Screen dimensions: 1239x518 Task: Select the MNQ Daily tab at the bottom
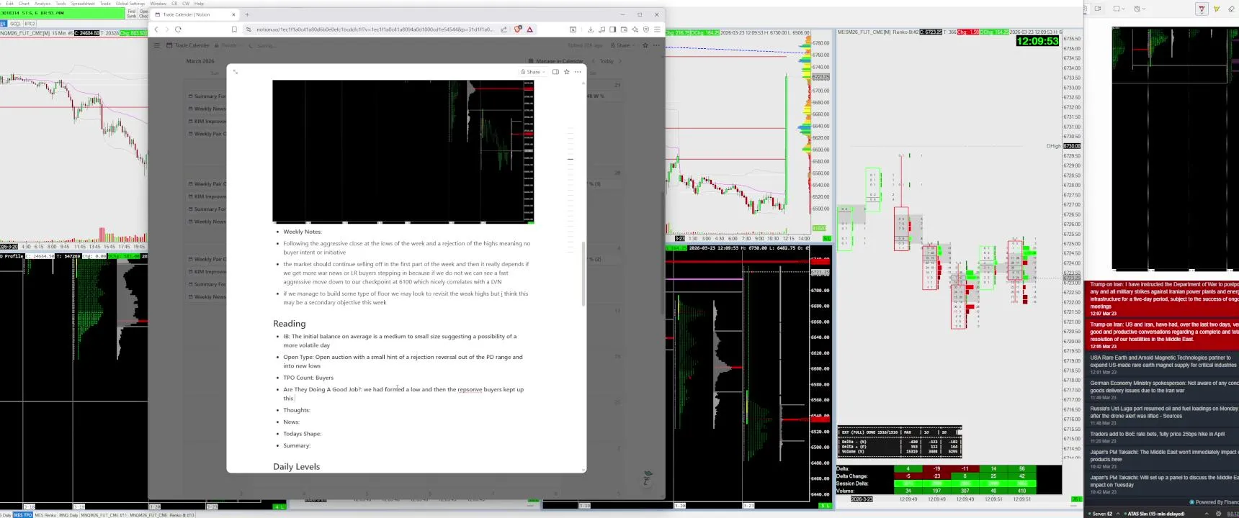[x=68, y=515]
